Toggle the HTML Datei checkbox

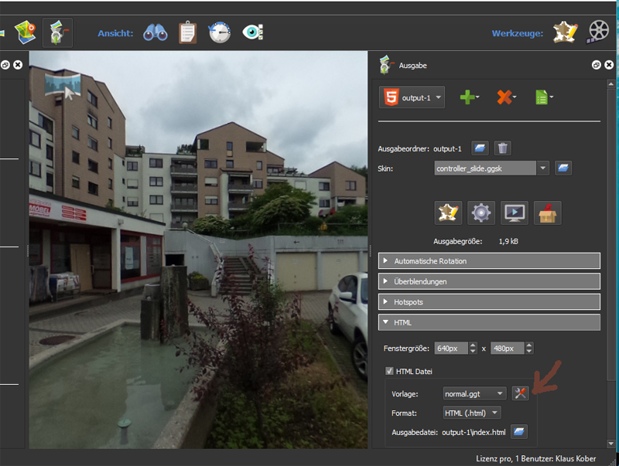pyautogui.click(x=390, y=372)
